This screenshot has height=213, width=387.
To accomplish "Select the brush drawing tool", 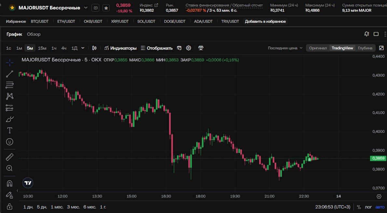I will click(10, 119).
